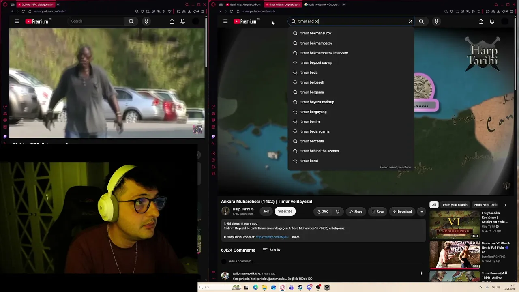The height and width of the screenshot is (292, 519).
Task: Dislike the Ankara Muharebesi video
Action: tap(337, 212)
